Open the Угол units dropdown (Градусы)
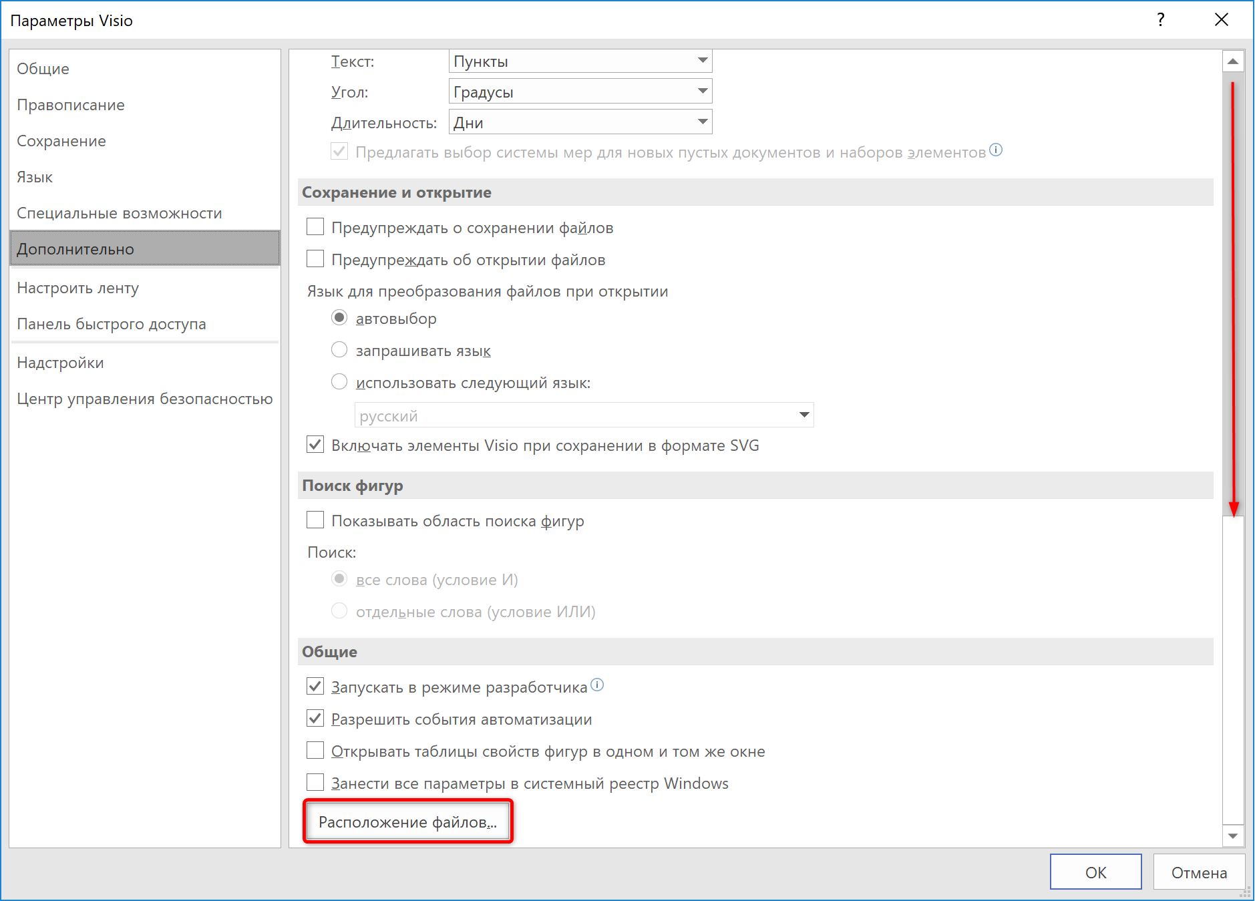Screen dimensions: 1255x901 pos(580,92)
